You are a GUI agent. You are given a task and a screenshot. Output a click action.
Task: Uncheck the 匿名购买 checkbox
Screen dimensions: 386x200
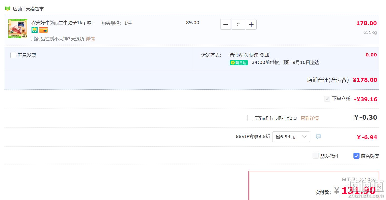tap(356, 156)
